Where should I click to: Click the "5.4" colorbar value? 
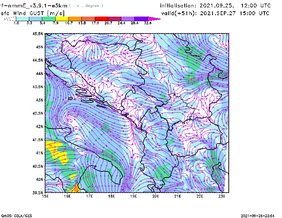(x=42, y=23)
